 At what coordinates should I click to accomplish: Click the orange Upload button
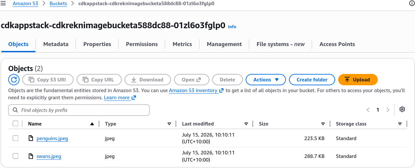click(x=358, y=79)
